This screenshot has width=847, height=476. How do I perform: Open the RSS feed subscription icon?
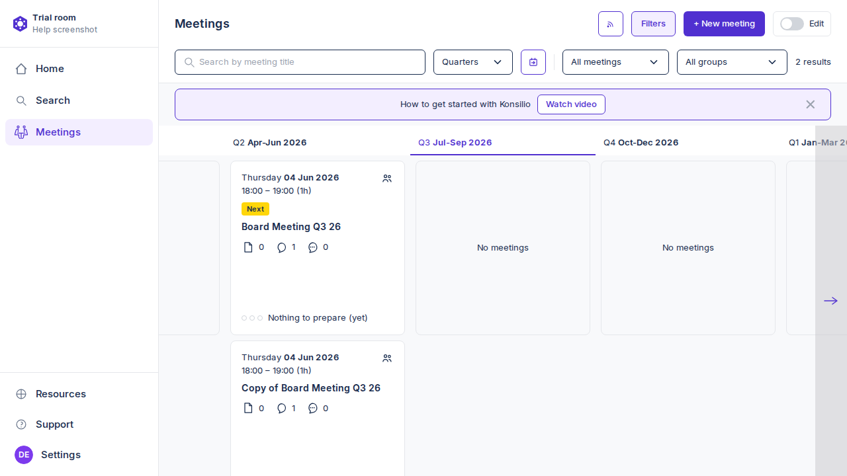[x=611, y=24]
